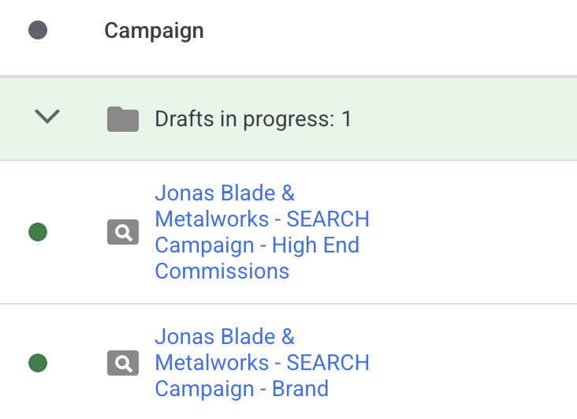The width and height of the screenshot is (577, 419).
Task: Click the folder icon beside Drafts in progress
Action: coord(123,119)
